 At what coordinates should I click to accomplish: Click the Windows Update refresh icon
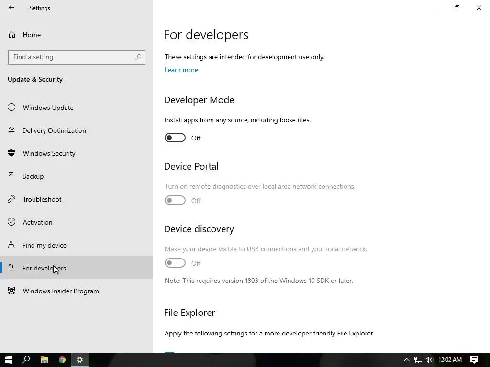coord(11,108)
